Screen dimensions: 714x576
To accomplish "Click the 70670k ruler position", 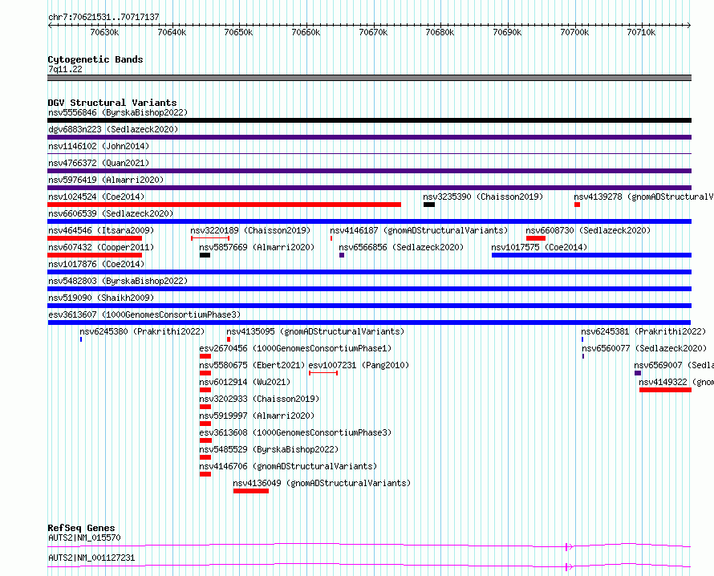I will pyautogui.click(x=373, y=32).
